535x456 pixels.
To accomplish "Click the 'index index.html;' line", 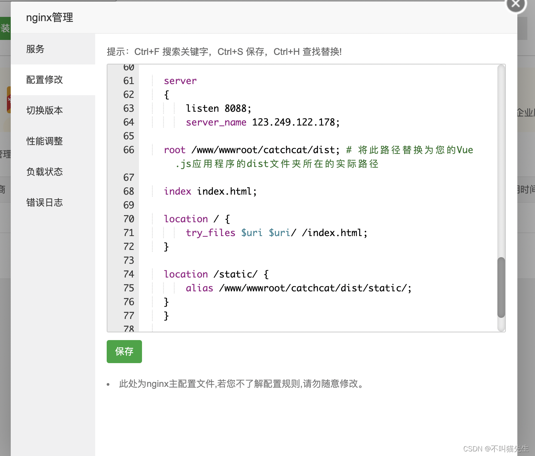I will coord(210,192).
